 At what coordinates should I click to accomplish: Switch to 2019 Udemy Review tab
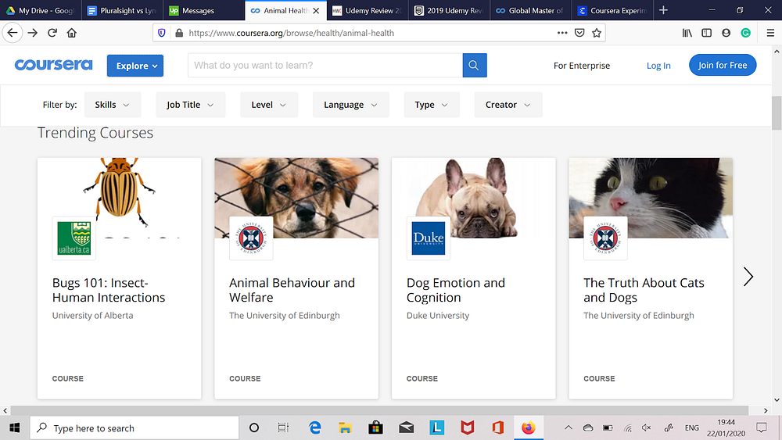tap(449, 10)
